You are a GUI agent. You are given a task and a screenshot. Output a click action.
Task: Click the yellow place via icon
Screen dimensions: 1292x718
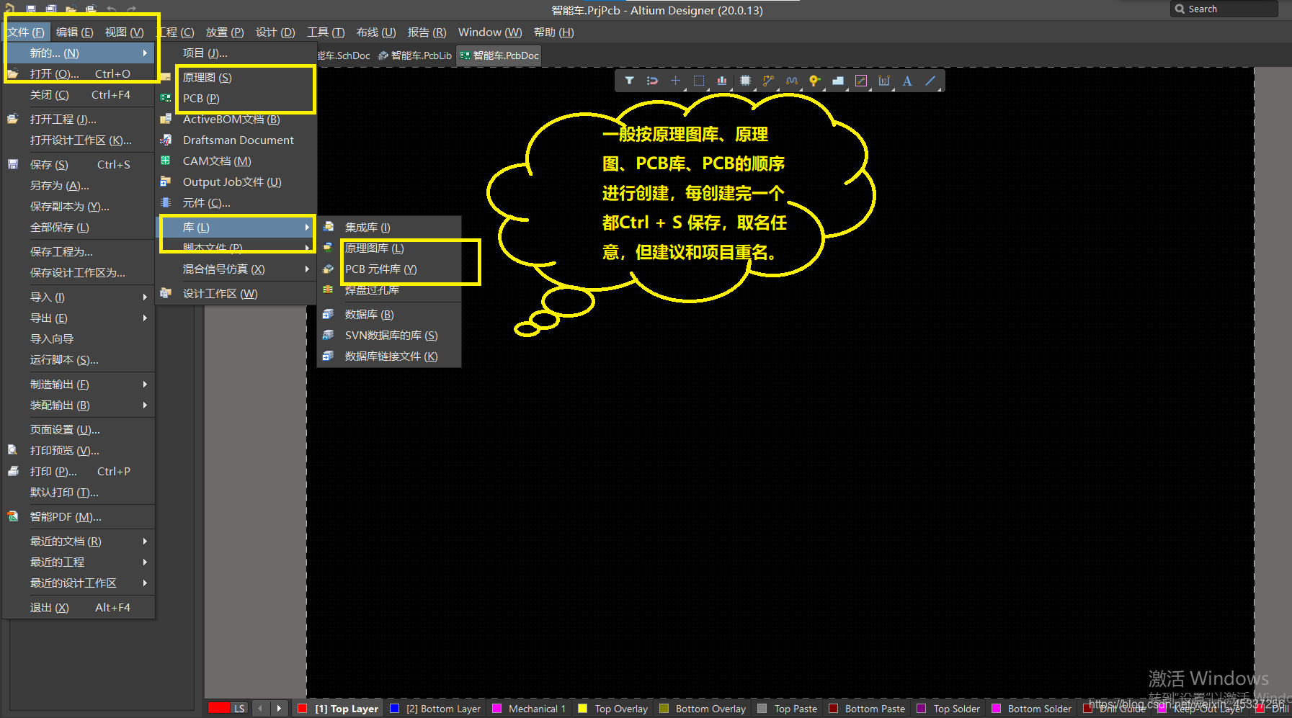(x=814, y=81)
